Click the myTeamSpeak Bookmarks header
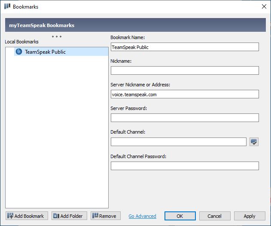Viewport: 271px width, 226px height. point(135,25)
